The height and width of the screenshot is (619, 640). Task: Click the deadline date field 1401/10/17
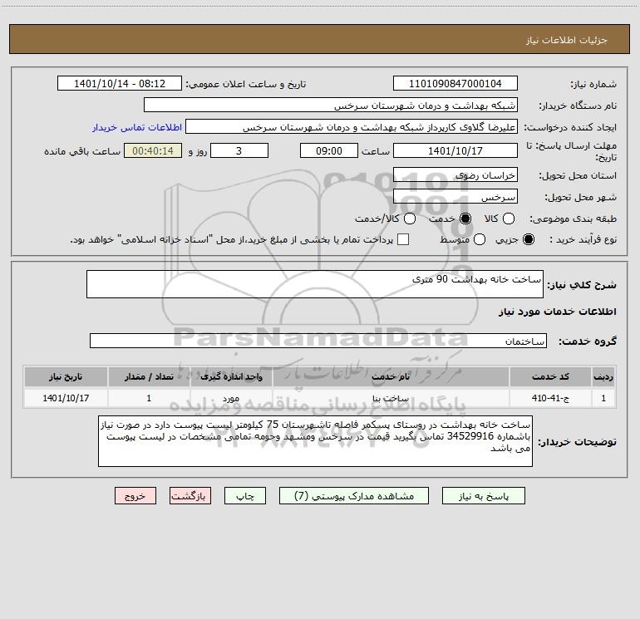coord(455,150)
